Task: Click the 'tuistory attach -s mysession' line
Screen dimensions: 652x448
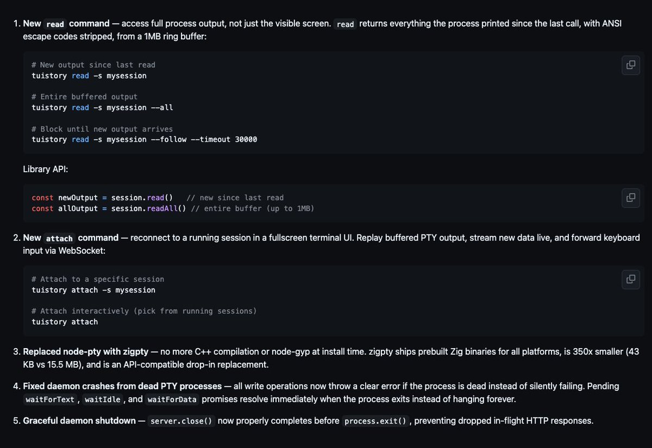Action: 93,290
